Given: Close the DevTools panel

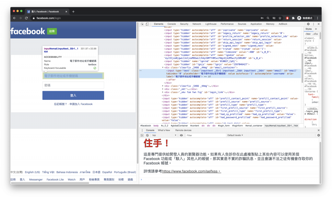Looking at the screenshot, I should (319, 24).
